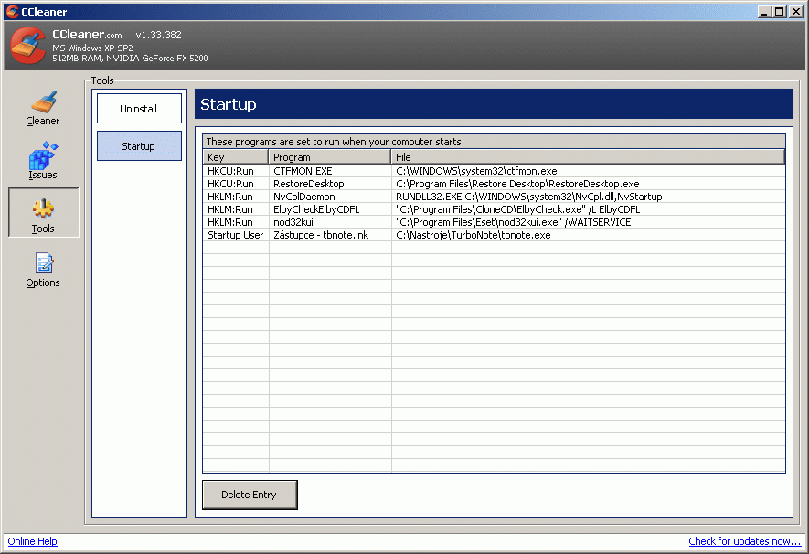Open the Issues registry cubes icon
Screen dimensions: 809x554
pyautogui.click(x=43, y=155)
